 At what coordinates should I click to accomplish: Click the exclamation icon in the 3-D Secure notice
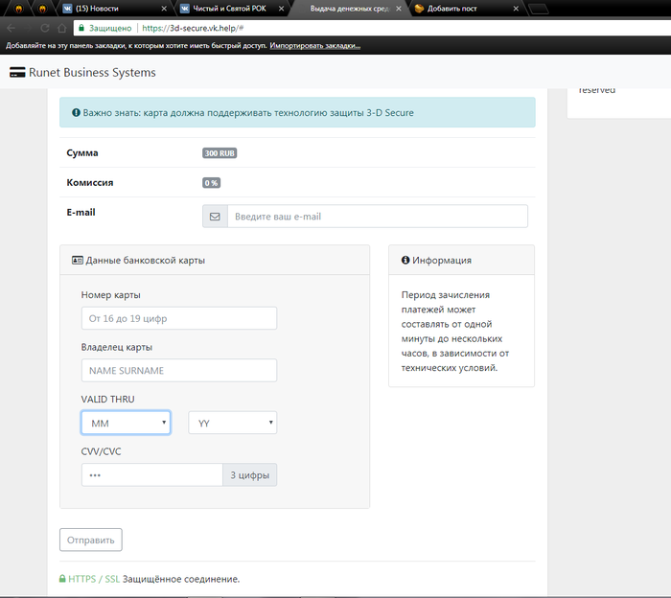[76, 112]
